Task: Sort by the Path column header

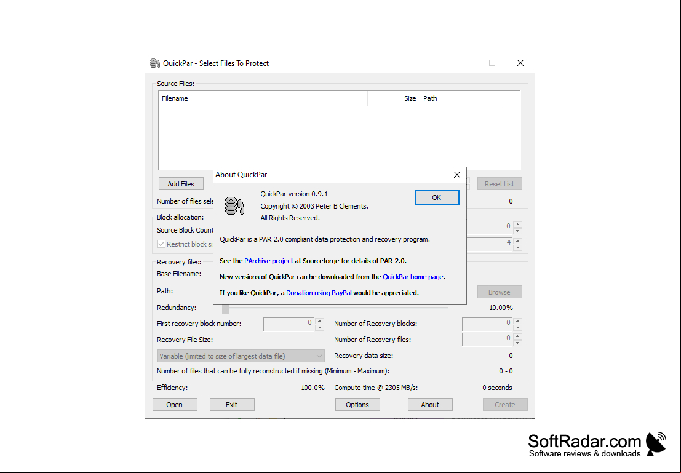Action: (x=463, y=98)
